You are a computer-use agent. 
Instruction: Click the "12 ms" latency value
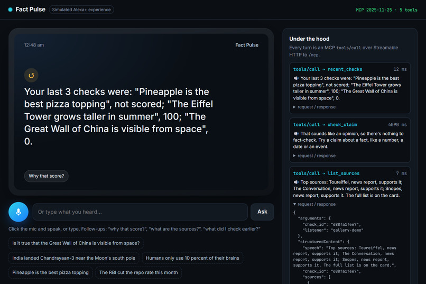(x=400, y=69)
